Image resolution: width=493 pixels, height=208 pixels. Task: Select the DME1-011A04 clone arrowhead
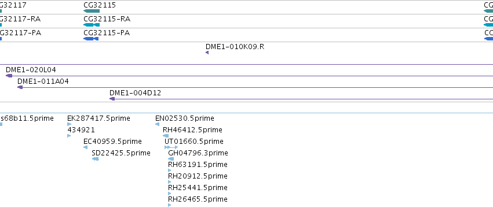click(20, 87)
